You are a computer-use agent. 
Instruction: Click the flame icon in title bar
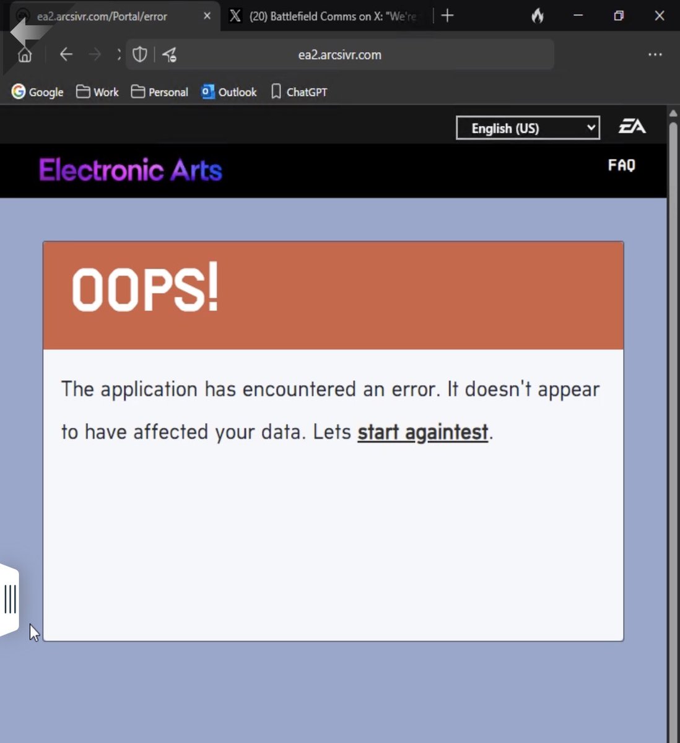click(538, 15)
